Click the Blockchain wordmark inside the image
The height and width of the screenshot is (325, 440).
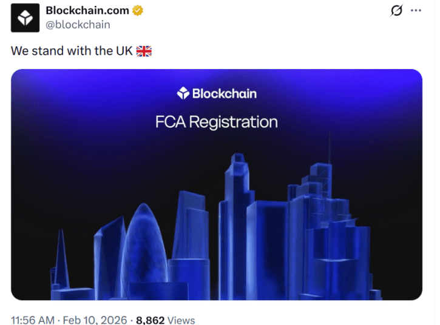224,93
